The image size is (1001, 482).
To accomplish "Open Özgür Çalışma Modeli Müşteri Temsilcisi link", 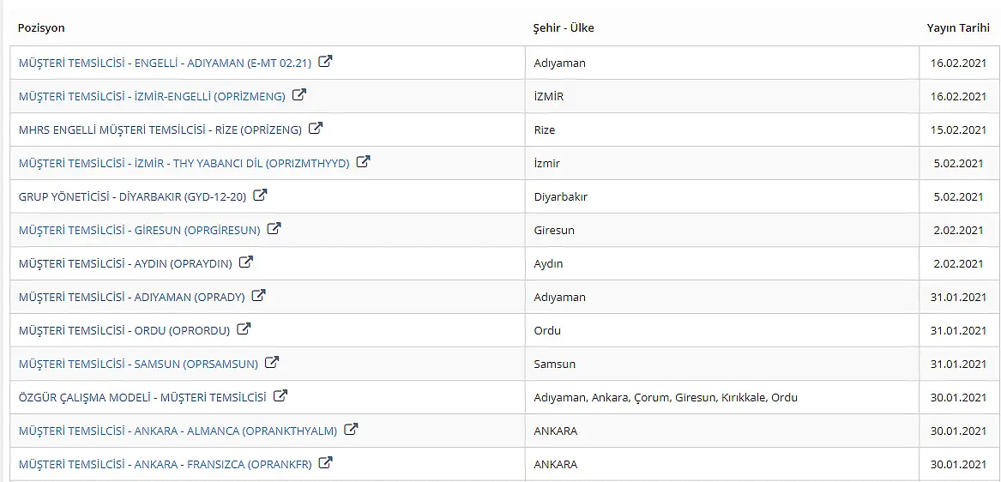I will coord(142,397).
